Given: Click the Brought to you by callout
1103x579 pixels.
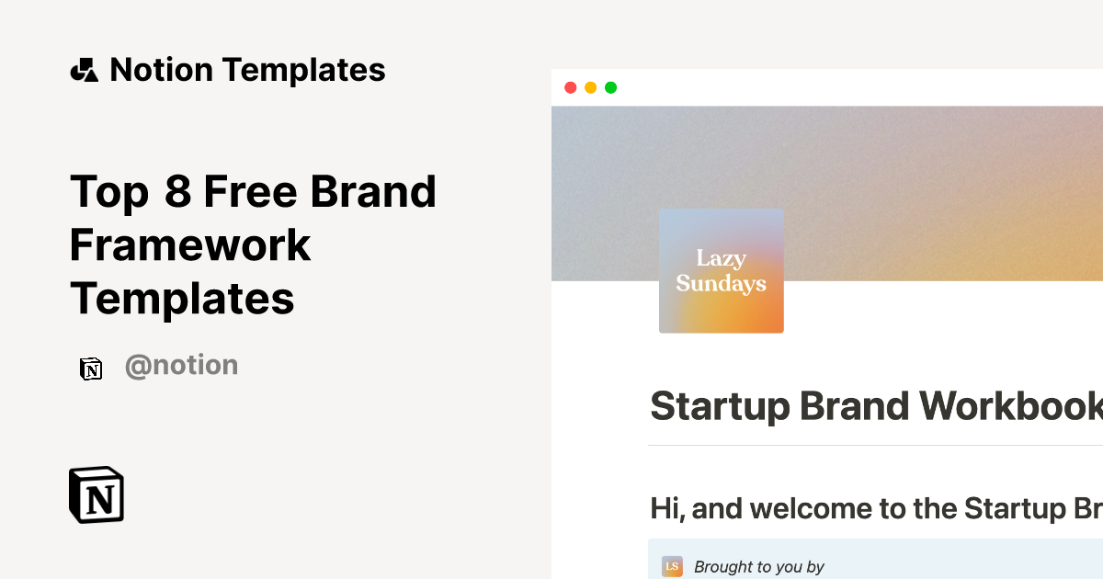Looking at the screenshot, I should pyautogui.click(x=759, y=566).
